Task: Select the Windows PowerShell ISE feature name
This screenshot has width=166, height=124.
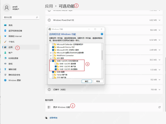Action: (64, 20)
